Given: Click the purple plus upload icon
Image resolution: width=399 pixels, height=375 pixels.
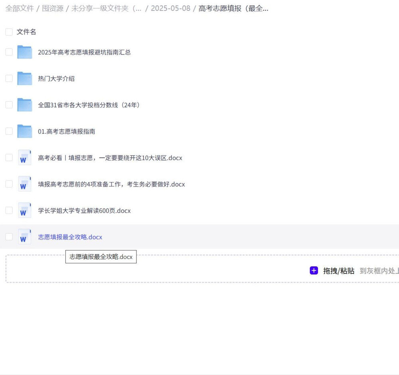Looking at the screenshot, I should [314, 271].
